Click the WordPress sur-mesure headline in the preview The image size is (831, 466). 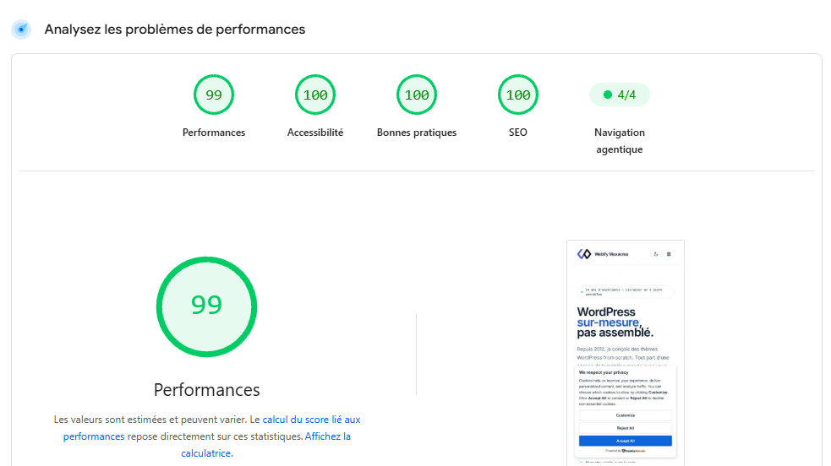tap(615, 322)
